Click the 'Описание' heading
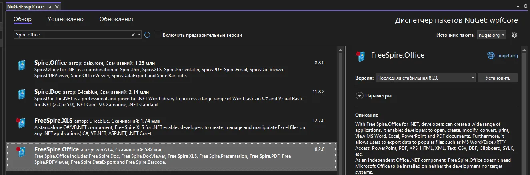This screenshot has width=530, height=175. pos(367,115)
